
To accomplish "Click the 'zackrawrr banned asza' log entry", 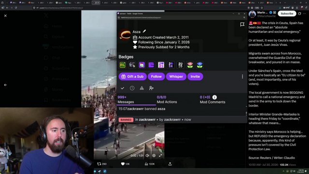I will [x=142, y=109].
